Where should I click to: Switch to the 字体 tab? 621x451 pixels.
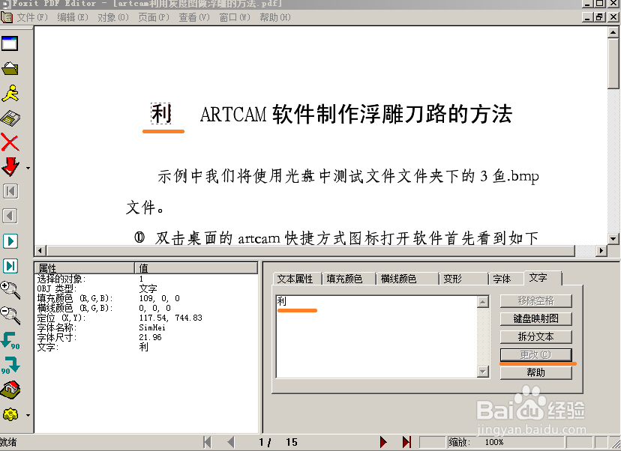tap(502, 279)
